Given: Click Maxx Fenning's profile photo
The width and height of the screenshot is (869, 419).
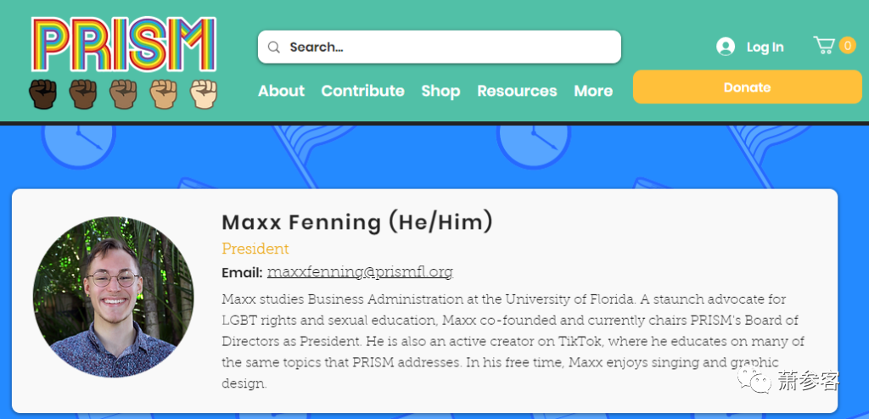Looking at the screenshot, I should pos(114,297).
